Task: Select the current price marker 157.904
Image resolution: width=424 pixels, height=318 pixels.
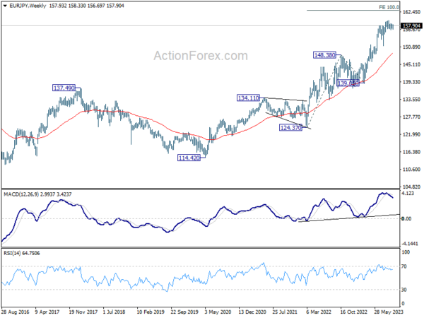Action: [x=411, y=25]
